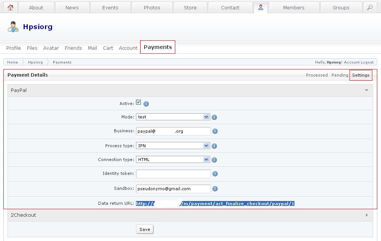Image resolution: width=381 pixels, height=241 pixels.
Task: Click the Save button
Action: click(x=145, y=229)
